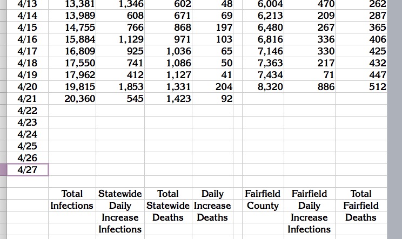Select the Fairfield header above County
The image size is (402, 239).
point(263,194)
